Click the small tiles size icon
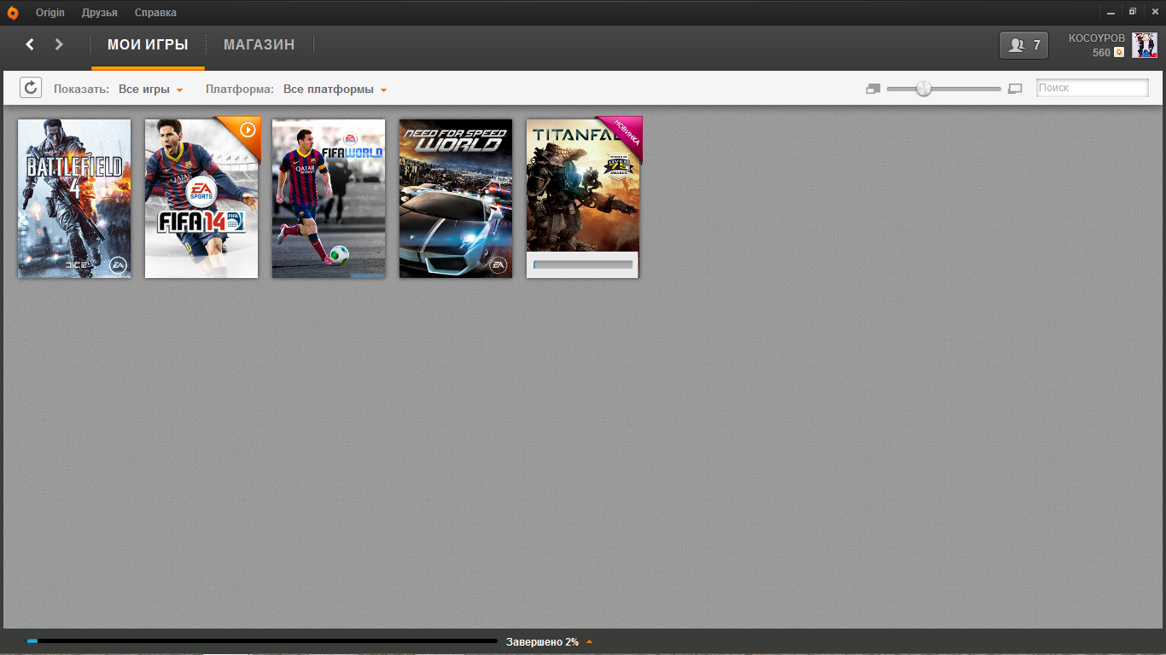Viewport: 1166px width, 655px height. (872, 89)
